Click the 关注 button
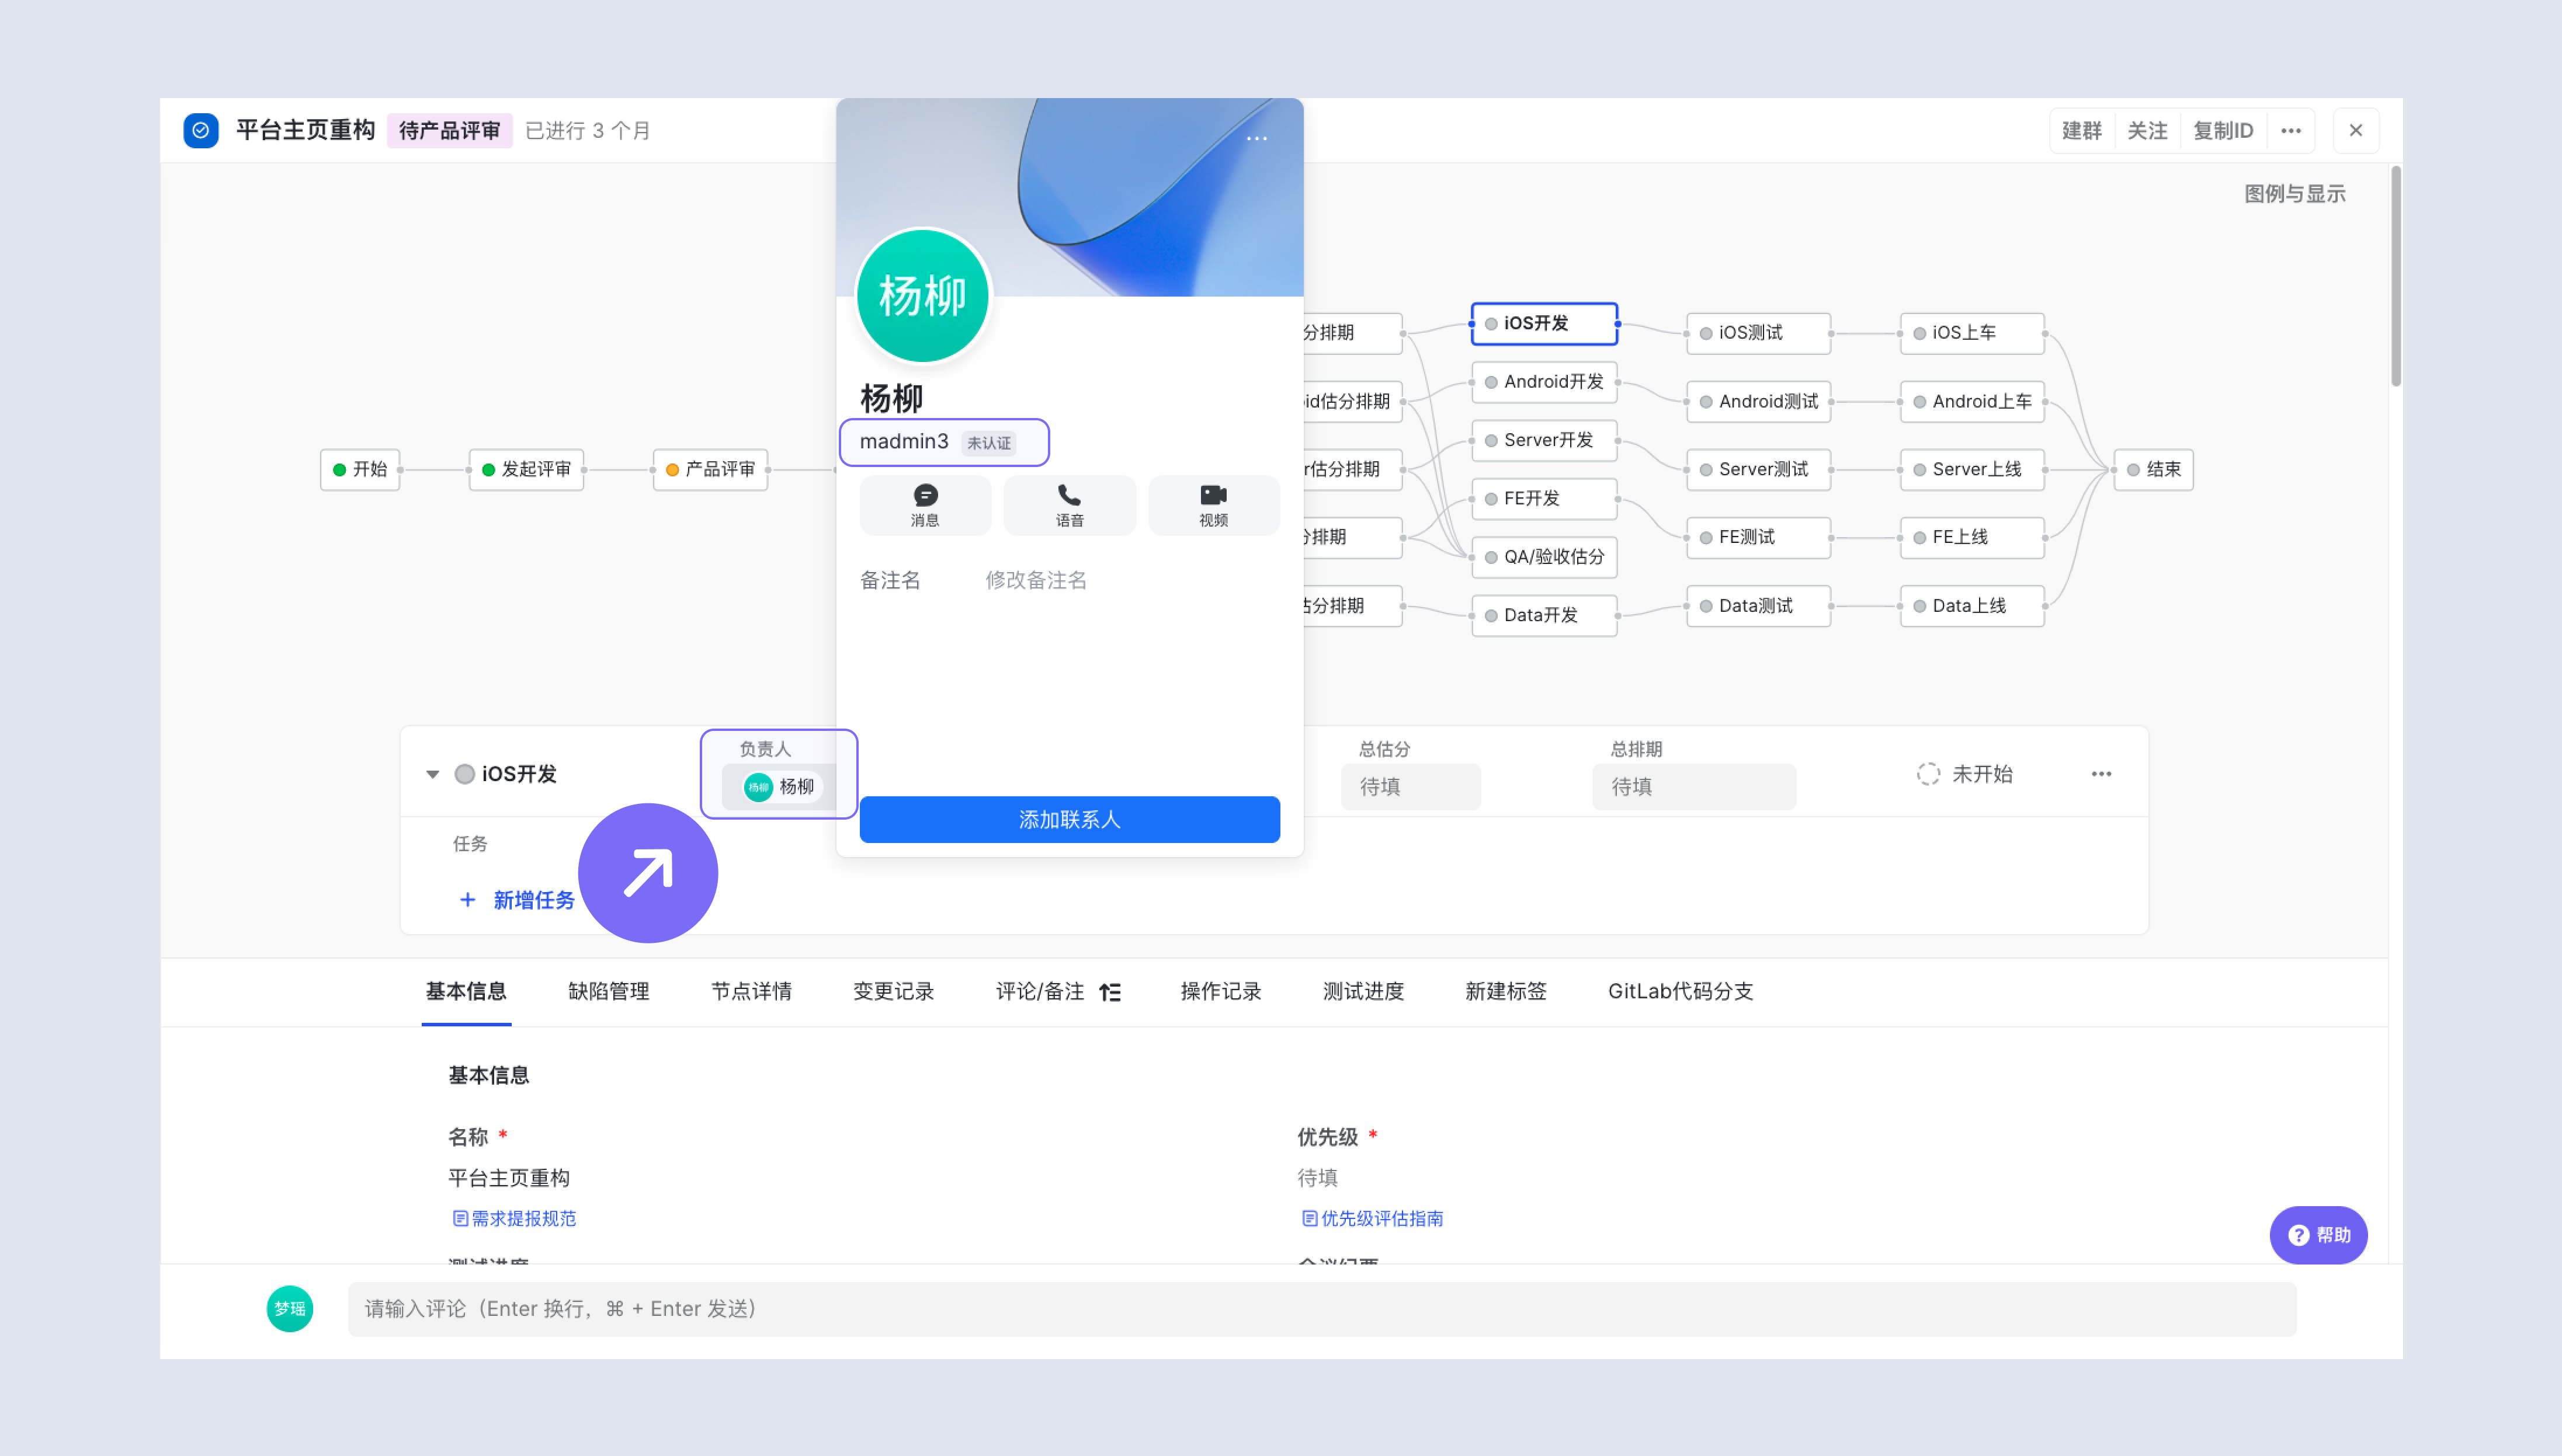2562x1456 pixels. click(x=2147, y=130)
